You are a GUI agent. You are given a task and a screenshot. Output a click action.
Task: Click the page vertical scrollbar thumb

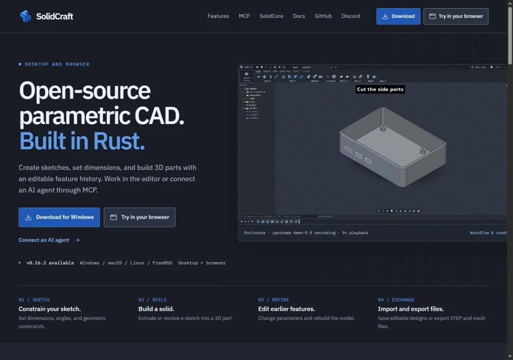pyautogui.click(x=510, y=35)
